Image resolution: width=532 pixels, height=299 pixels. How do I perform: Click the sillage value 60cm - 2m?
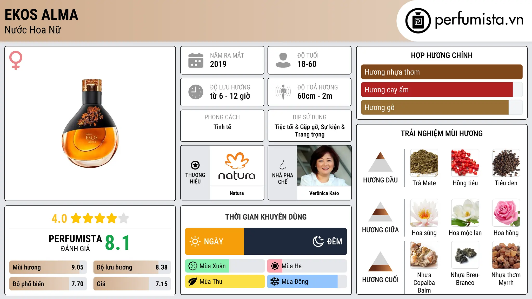click(315, 96)
